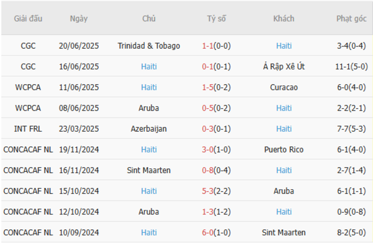Click the "Giải đấu" column header
The image size is (373, 247).
click(28, 18)
